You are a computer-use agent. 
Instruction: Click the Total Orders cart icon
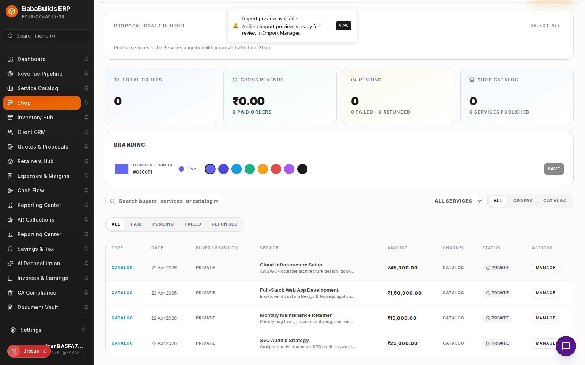(x=117, y=80)
